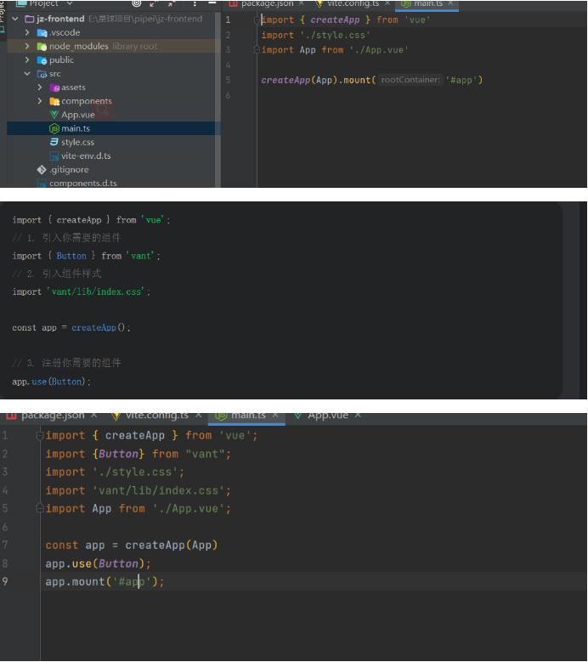
Task: Click the CSS icon beside style.css
Action: 54,142
